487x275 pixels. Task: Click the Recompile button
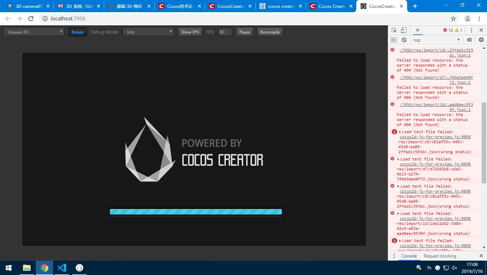coord(270,32)
